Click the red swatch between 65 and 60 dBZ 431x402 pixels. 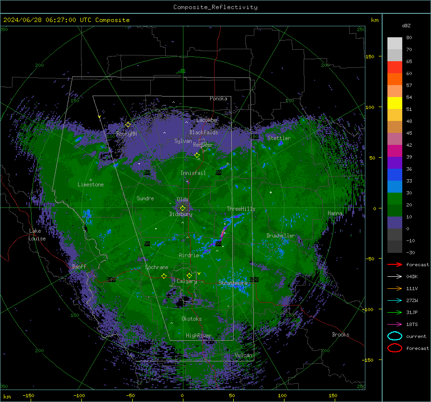click(x=395, y=67)
